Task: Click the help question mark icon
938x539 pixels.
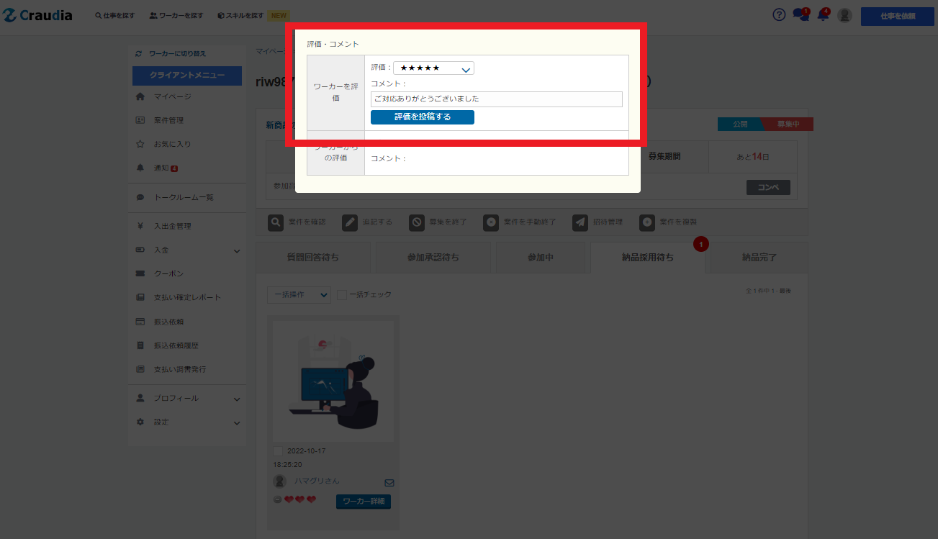Action: coord(779,15)
